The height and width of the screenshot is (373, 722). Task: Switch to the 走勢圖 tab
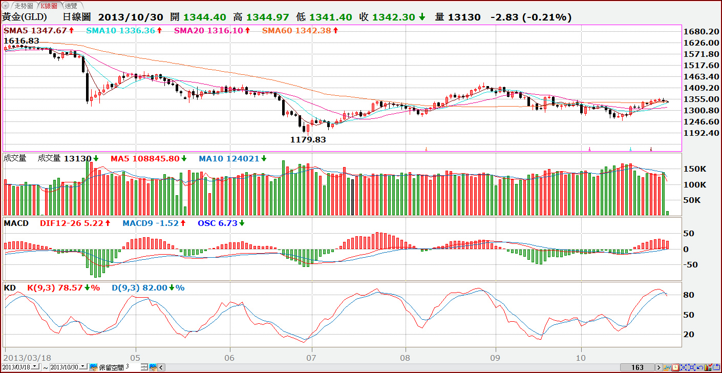tap(24, 6)
